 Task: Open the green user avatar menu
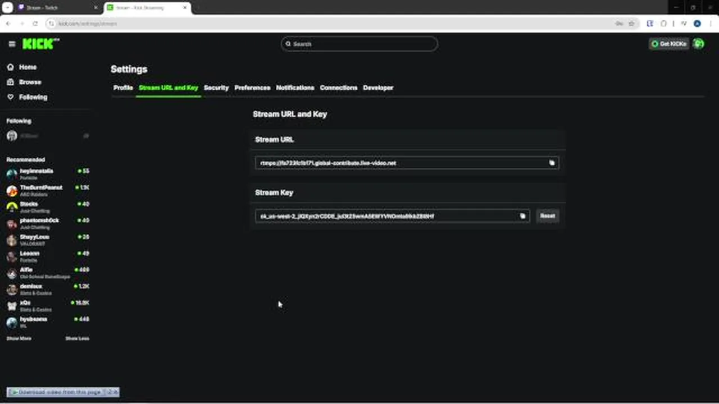click(699, 44)
